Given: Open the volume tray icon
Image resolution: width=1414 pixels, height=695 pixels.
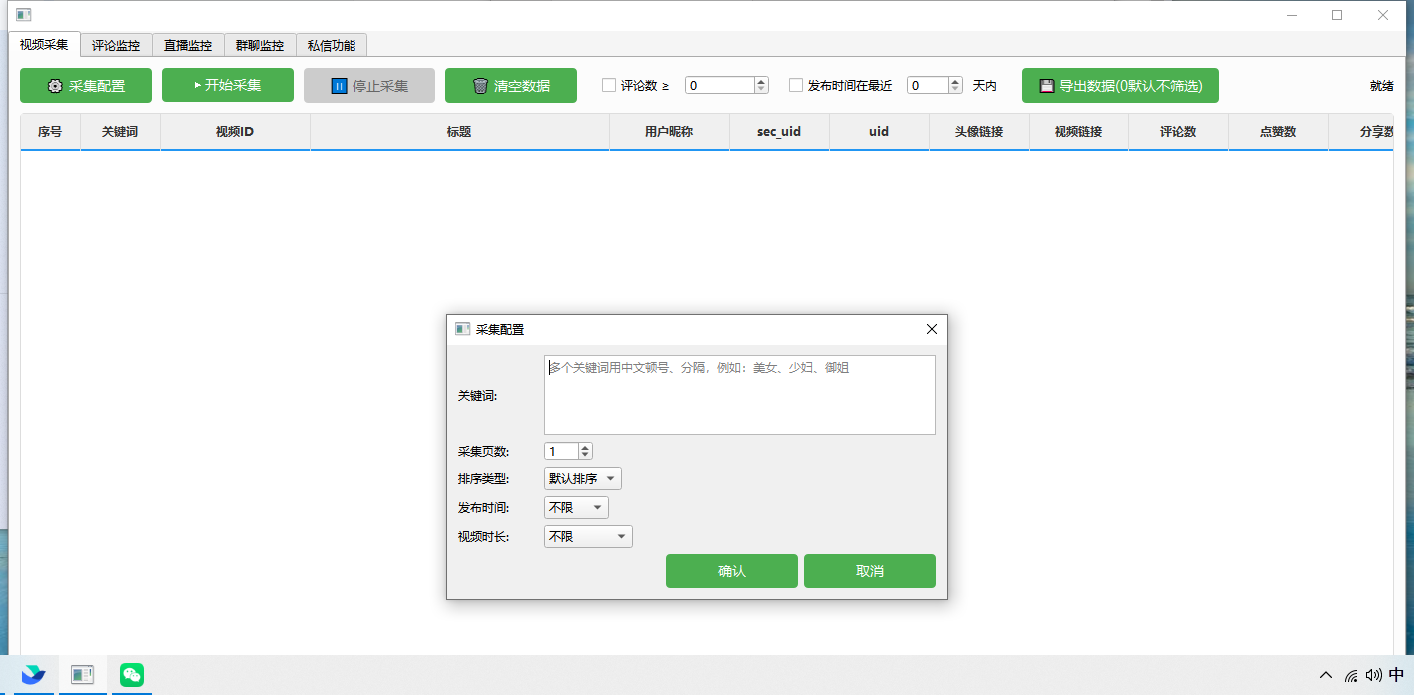Looking at the screenshot, I should (1373, 675).
